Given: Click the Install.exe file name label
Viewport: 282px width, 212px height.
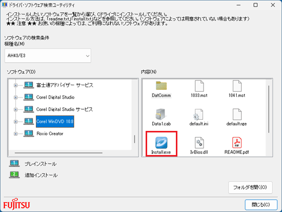Looking at the screenshot, I should pos(161,152).
